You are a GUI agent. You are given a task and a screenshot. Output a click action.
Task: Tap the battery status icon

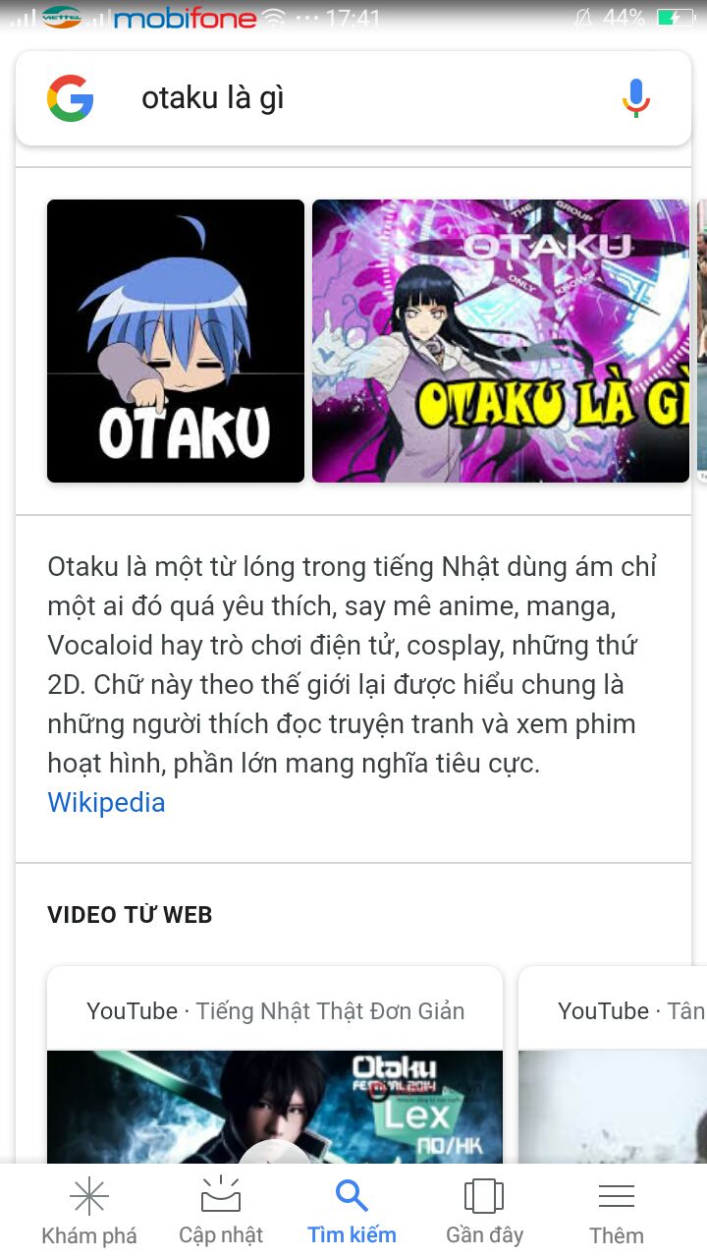[676, 18]
